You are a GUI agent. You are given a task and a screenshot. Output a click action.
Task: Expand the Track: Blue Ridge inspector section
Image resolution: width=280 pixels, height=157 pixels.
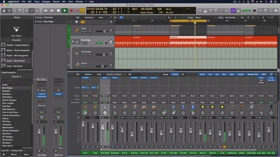pos(36,22)
